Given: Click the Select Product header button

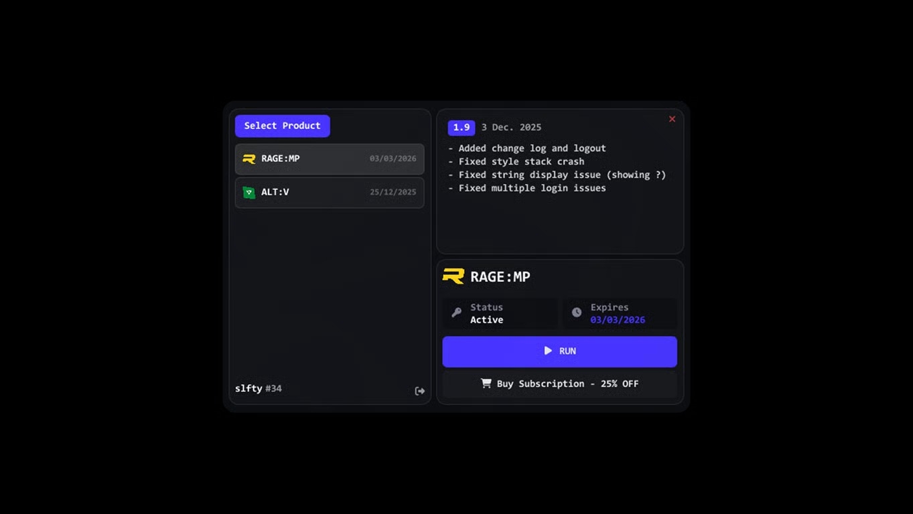Looking at the screenshot, I should pyautogui.click(x=282, y=126).
